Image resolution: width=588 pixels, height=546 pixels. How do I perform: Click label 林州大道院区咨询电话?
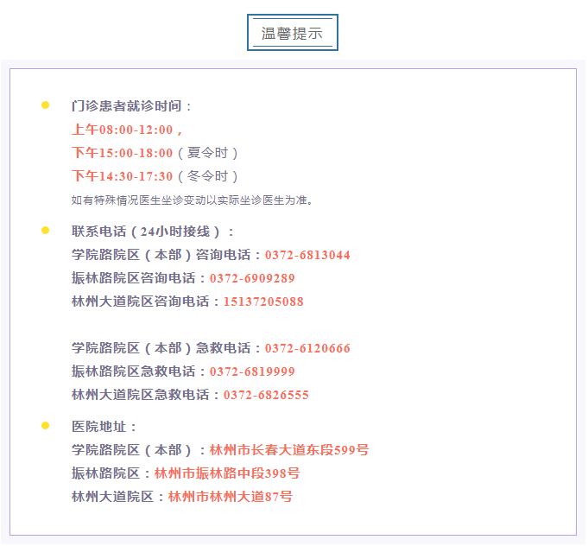tap(146, 302)
